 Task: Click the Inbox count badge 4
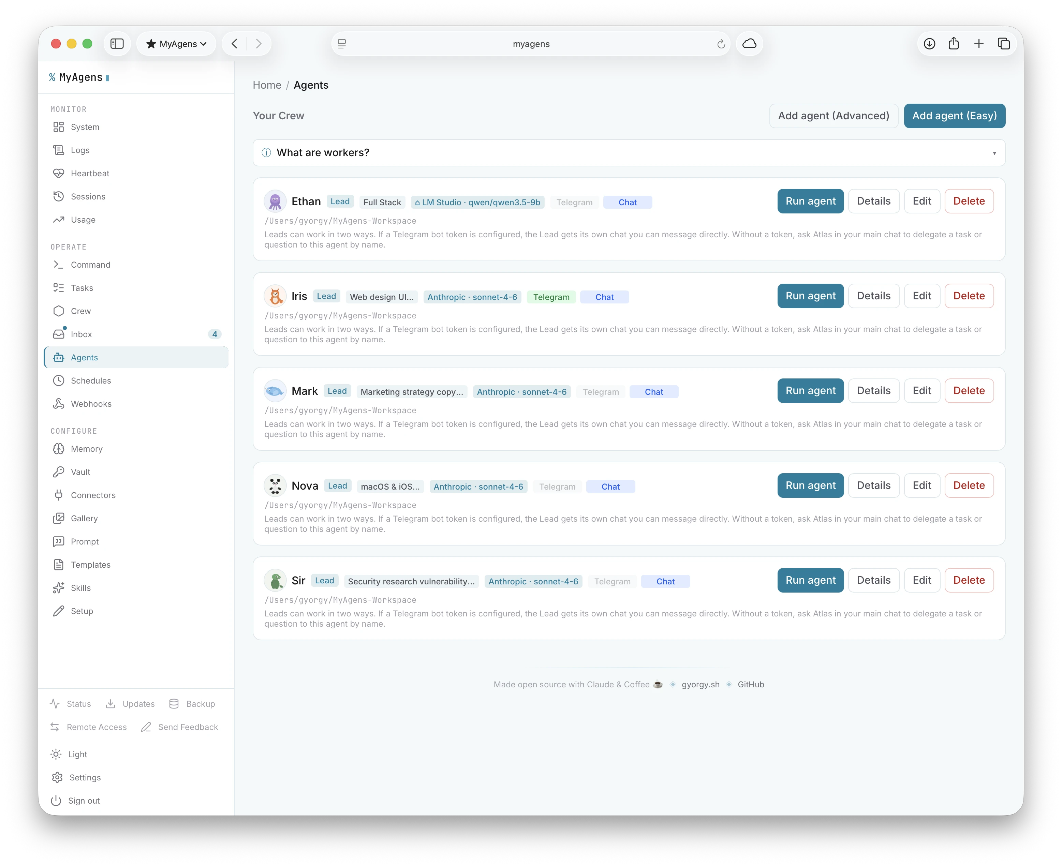coord(215,334)
